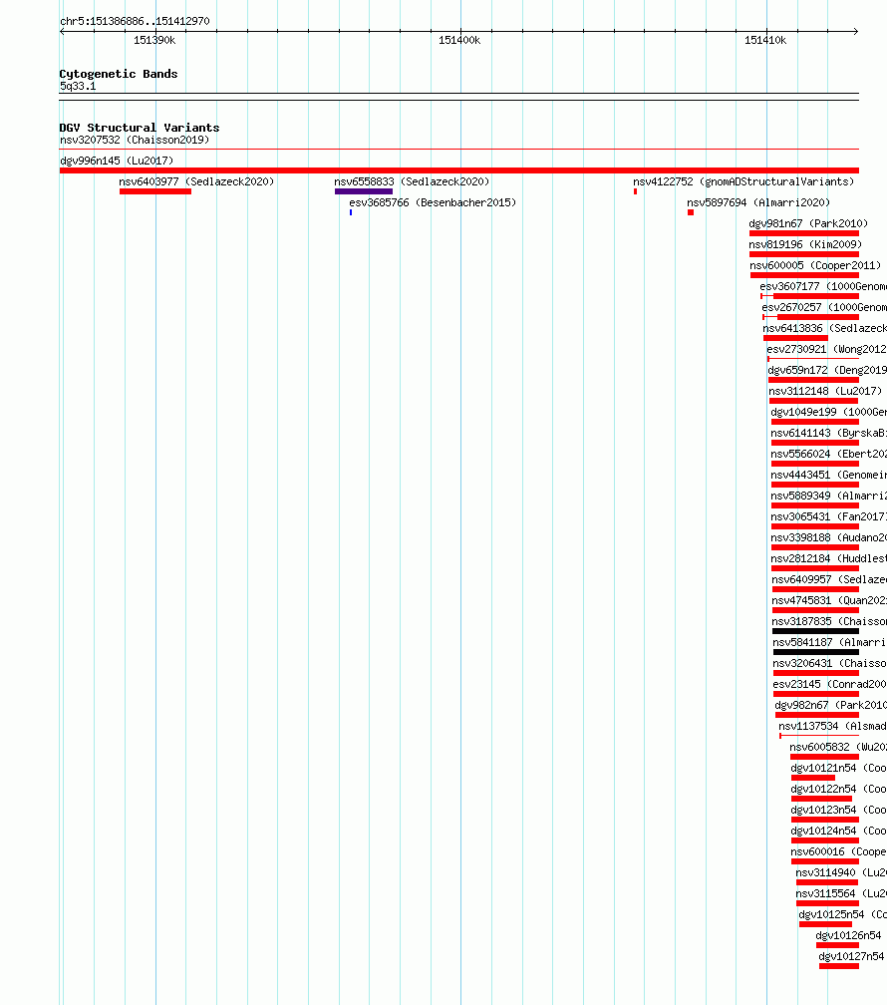
Task: Select dgv10123n54 variant label
Action: (x=839, y=811)
